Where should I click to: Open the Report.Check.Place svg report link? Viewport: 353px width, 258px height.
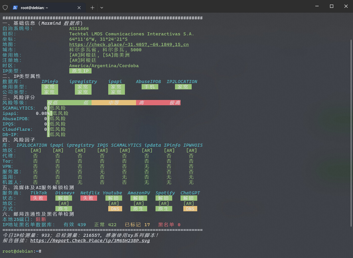(x=90, y=241)
